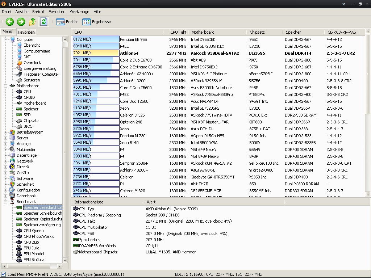Open the Werkzeuge menu
Viewport: 371px width, 278px height.
coord(79,12)
